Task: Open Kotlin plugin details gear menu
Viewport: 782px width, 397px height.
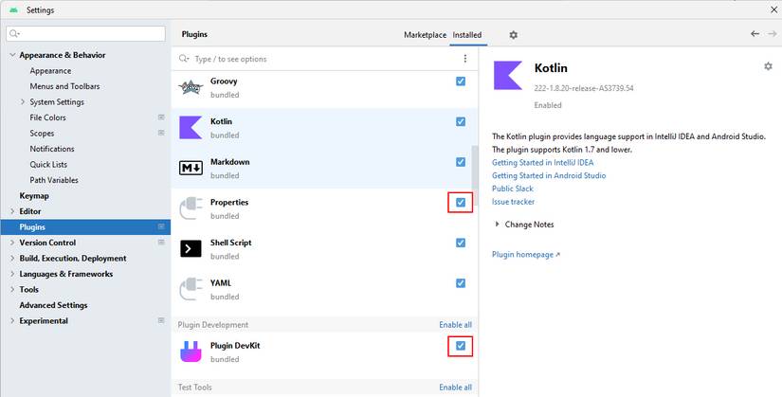Action: click(x=768, y=66)
